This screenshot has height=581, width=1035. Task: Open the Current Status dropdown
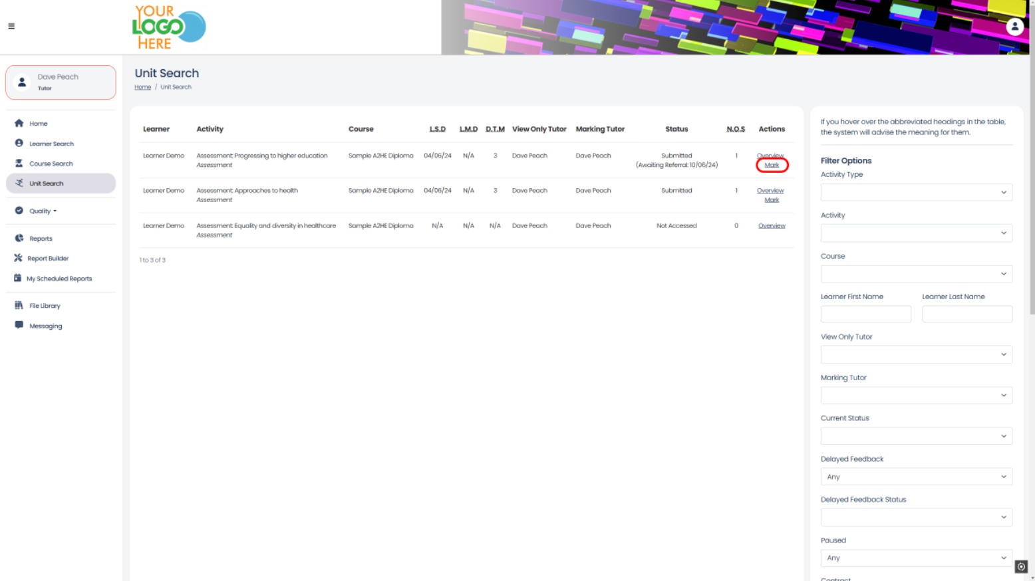(916, 436)
